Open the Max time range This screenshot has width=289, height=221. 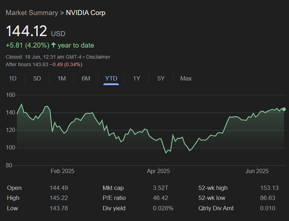coord(186,79)
